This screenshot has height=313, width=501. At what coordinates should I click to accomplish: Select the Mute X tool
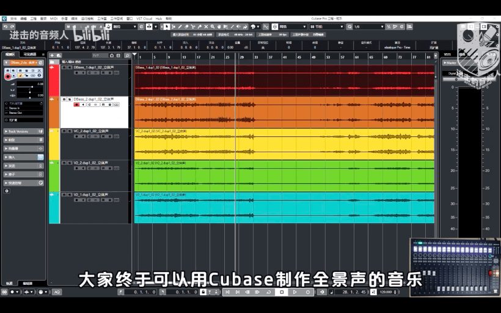coord(206,27)
